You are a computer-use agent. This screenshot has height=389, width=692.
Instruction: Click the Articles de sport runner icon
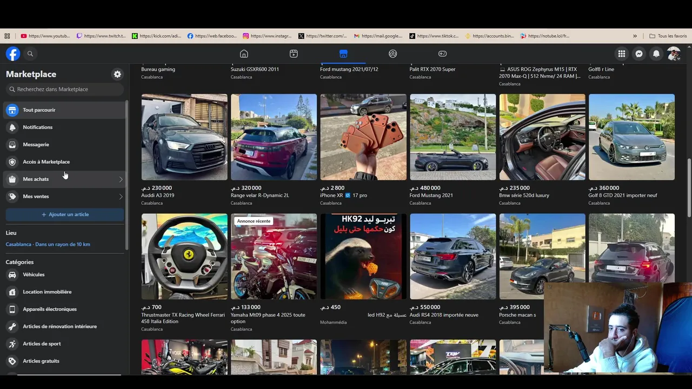click(x=12, y=344)
